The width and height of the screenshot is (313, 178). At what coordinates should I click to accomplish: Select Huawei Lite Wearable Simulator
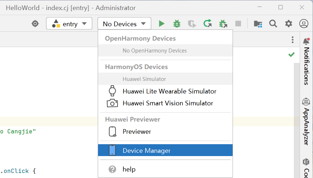point(165,91)
